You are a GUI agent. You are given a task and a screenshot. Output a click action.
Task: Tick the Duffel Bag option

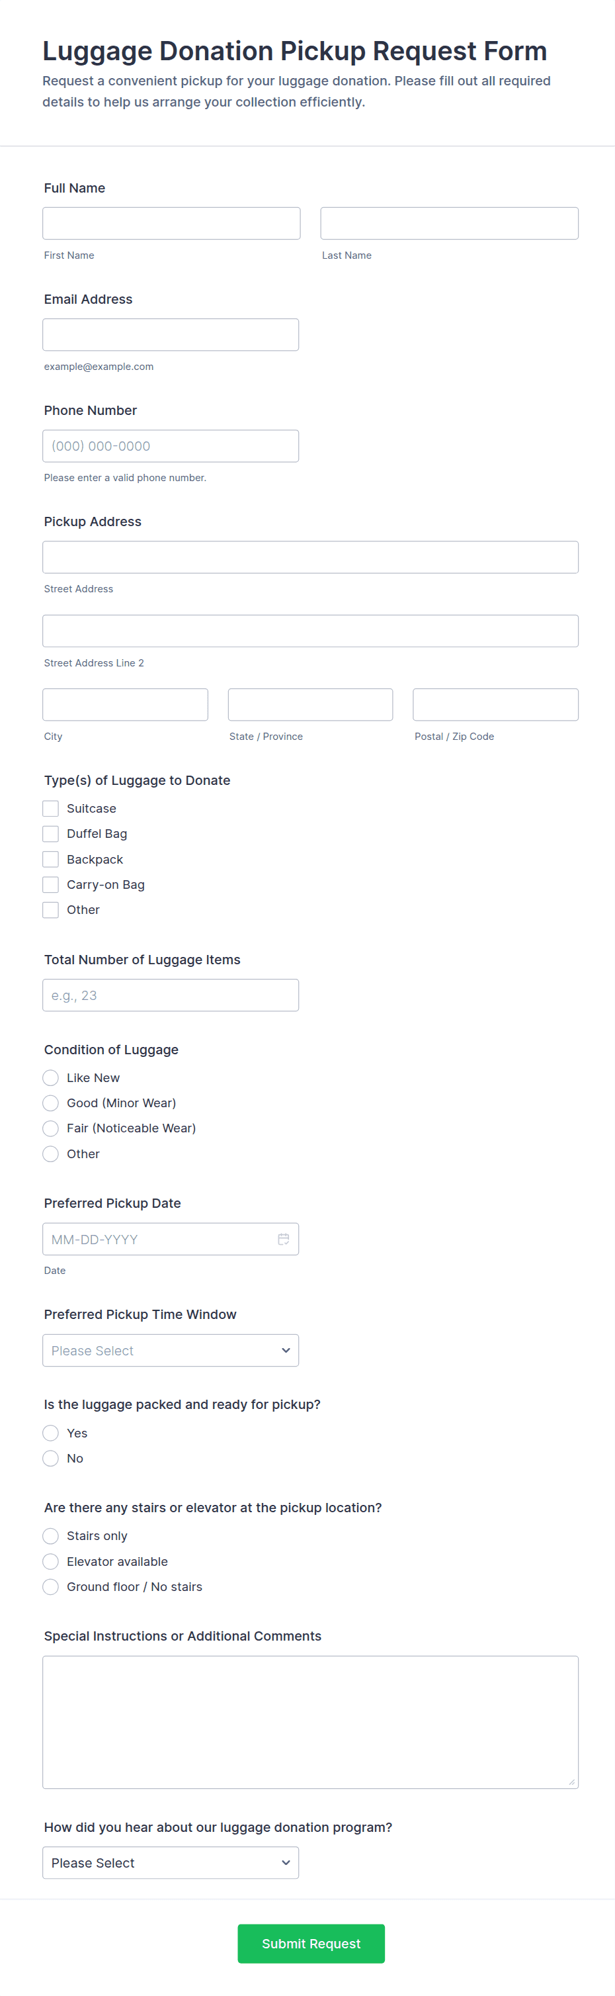coord(50,834)
